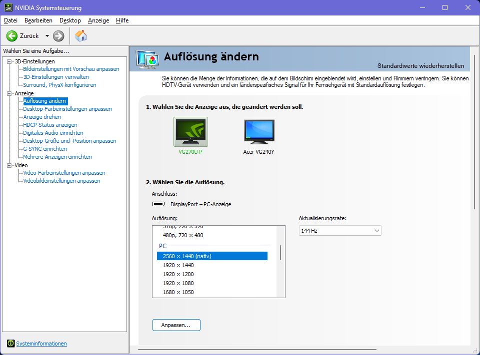480x355 pixels.
Task: Open Desktop-Größe und -Position anpassen
Action: (x=70, y=141)
